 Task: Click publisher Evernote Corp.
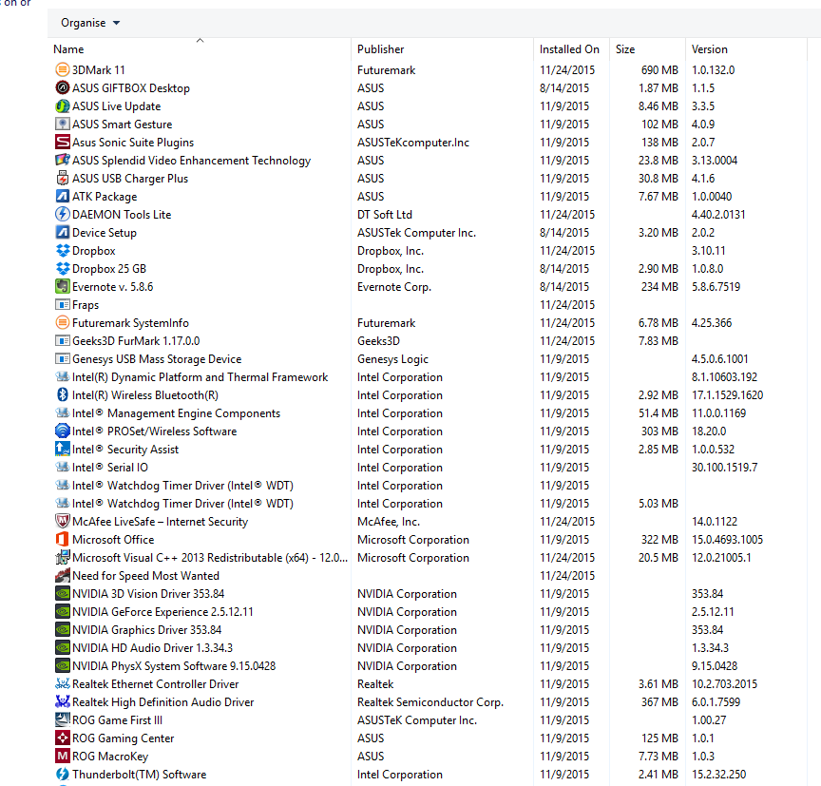point(394,287)
